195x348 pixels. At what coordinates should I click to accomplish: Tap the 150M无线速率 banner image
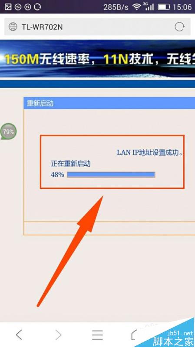[97, 59]
